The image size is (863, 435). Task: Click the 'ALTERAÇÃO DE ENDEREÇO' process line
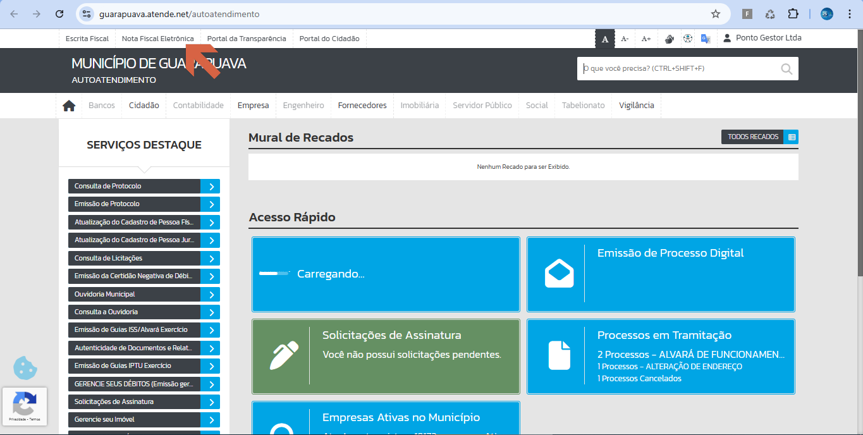pyautogui.click(x=670, y=367)
